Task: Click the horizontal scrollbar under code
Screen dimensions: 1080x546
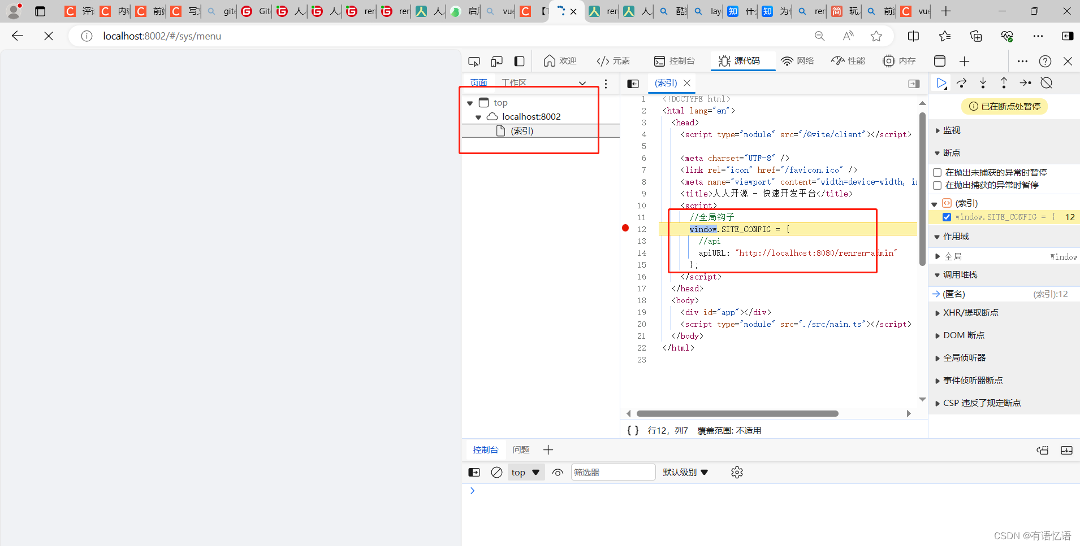Action: [737, 413]
